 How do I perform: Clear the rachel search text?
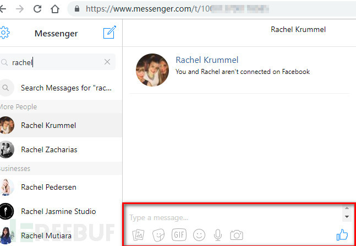point(107,62)
